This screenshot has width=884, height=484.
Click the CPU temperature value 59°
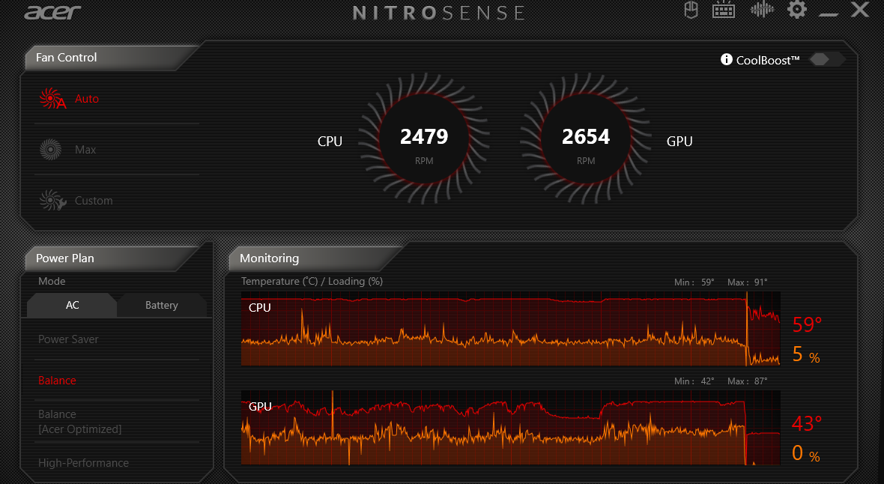(x=807, y=324)
